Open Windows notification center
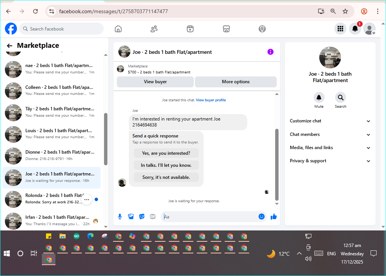Image resolution: width=386 pixels, height=276 pixels. [x=374, y=253]
